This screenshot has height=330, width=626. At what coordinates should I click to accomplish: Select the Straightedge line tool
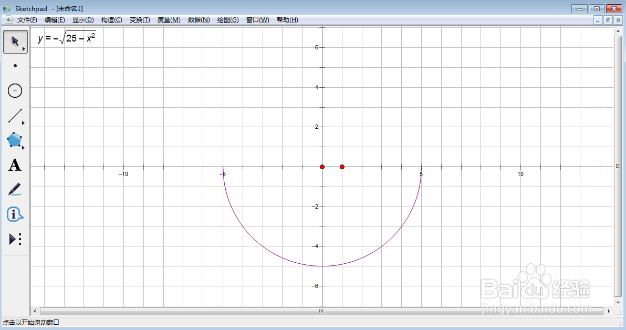[x=15, y=116]
